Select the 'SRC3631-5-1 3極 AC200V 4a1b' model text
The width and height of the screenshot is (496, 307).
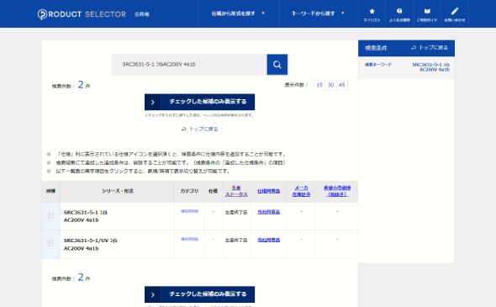coord(86,216)
